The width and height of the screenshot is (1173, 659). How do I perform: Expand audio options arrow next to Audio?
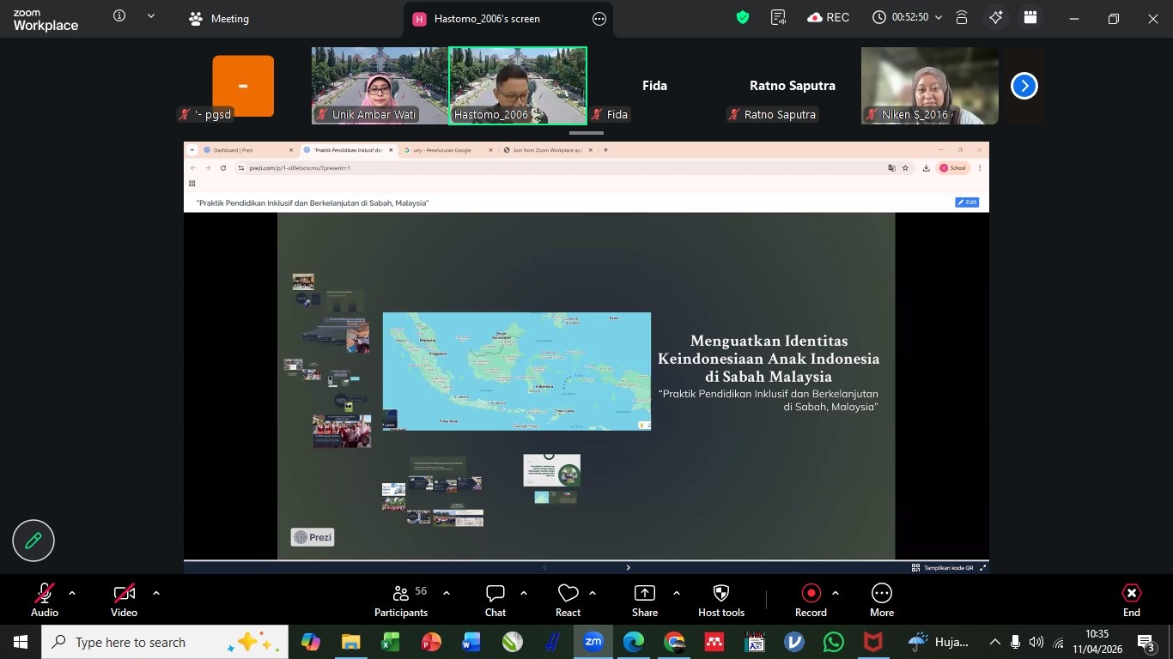[72, 593]
